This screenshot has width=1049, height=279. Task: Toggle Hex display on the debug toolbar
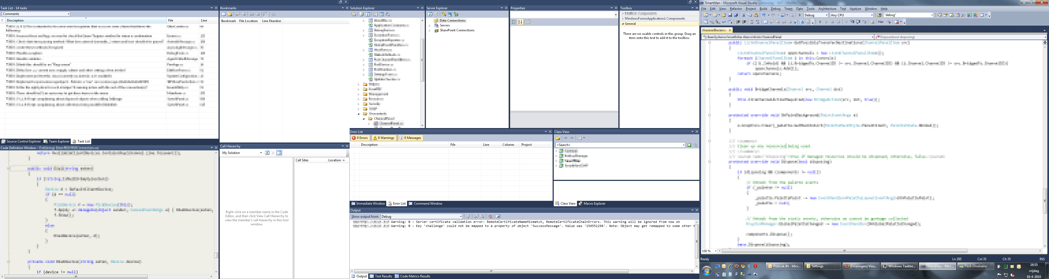pyautogui.click(x=880, y=22)
